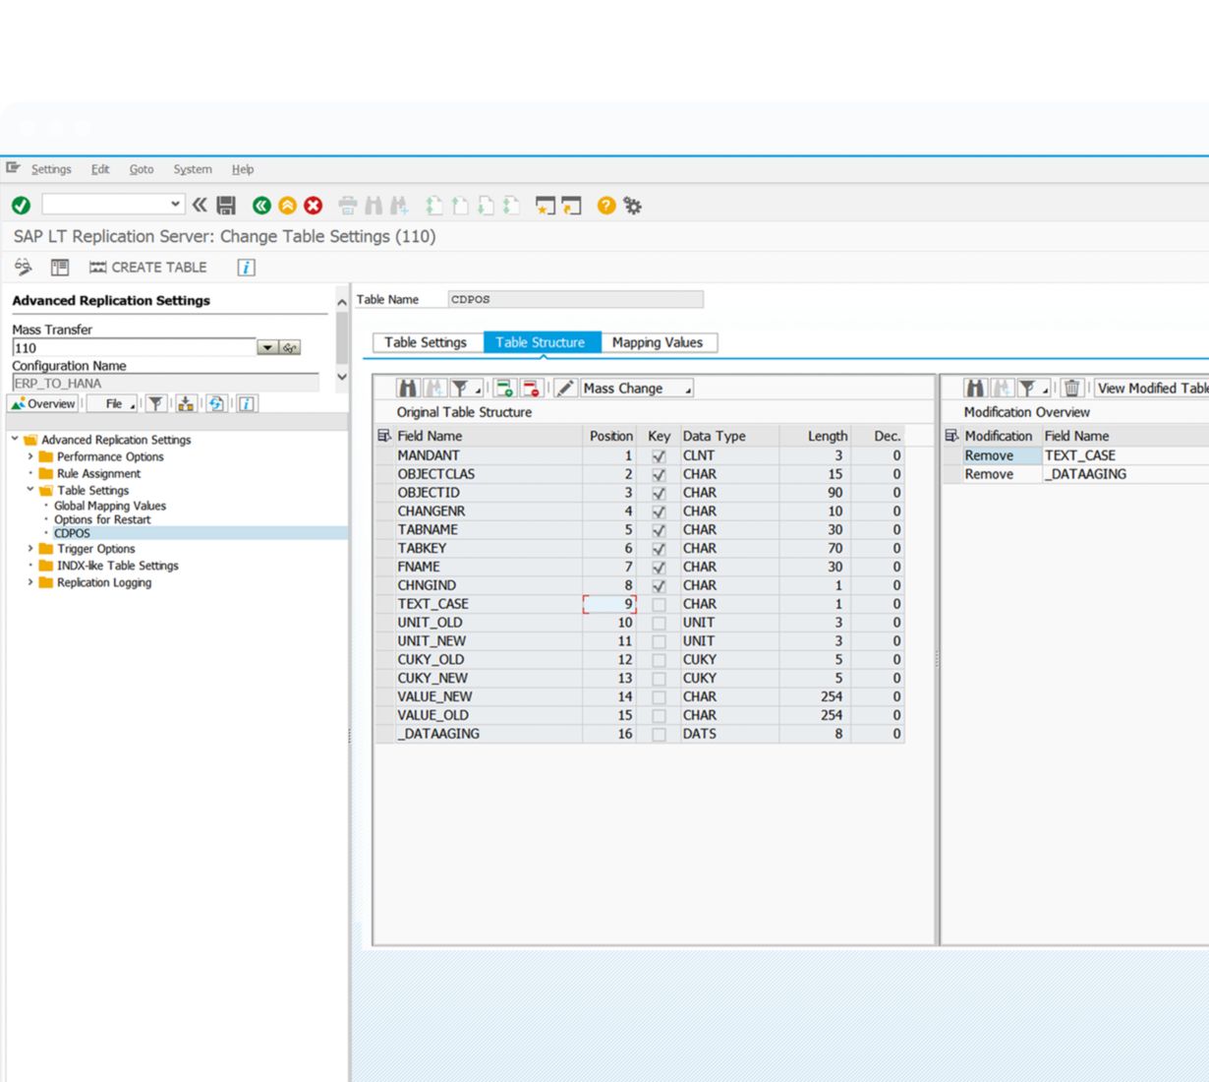This screenshot has height=1082, width=1209.
Task: Click the add field icon with green plus
Action: pos(504,389)
